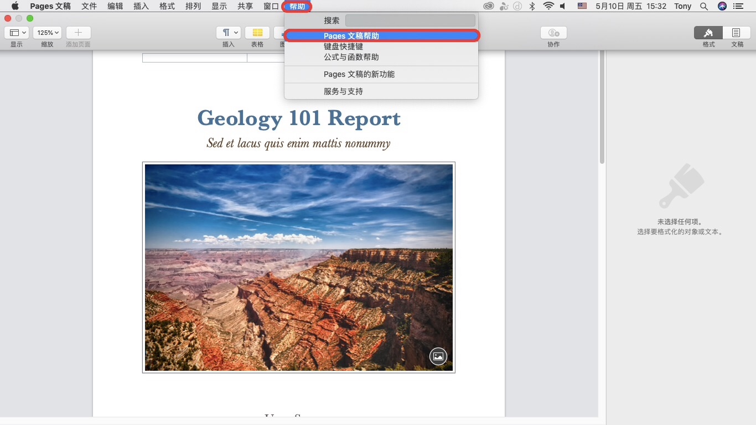
Task: Click the Geology 101 Report title text
Action: 298,118
